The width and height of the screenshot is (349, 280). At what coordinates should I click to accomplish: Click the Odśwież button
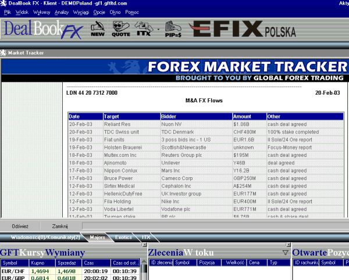[x=20, y=226]
